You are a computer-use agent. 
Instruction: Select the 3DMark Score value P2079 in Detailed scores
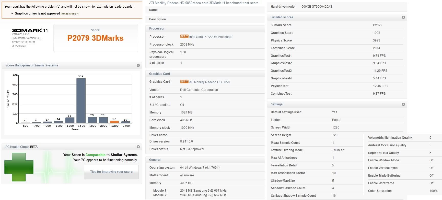pyautogui.click(x=378, y=25)
